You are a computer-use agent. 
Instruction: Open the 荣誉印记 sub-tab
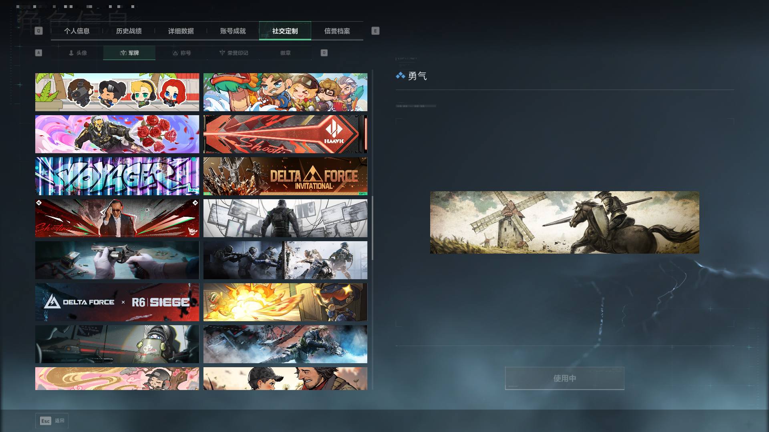tap(234, 53)
